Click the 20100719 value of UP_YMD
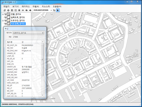142x107 pixels. tap(26, 80)
